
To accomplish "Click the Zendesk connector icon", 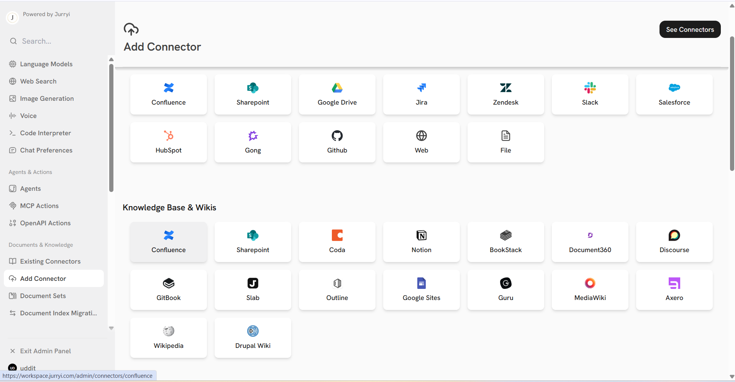I will (x=506, y=88).
